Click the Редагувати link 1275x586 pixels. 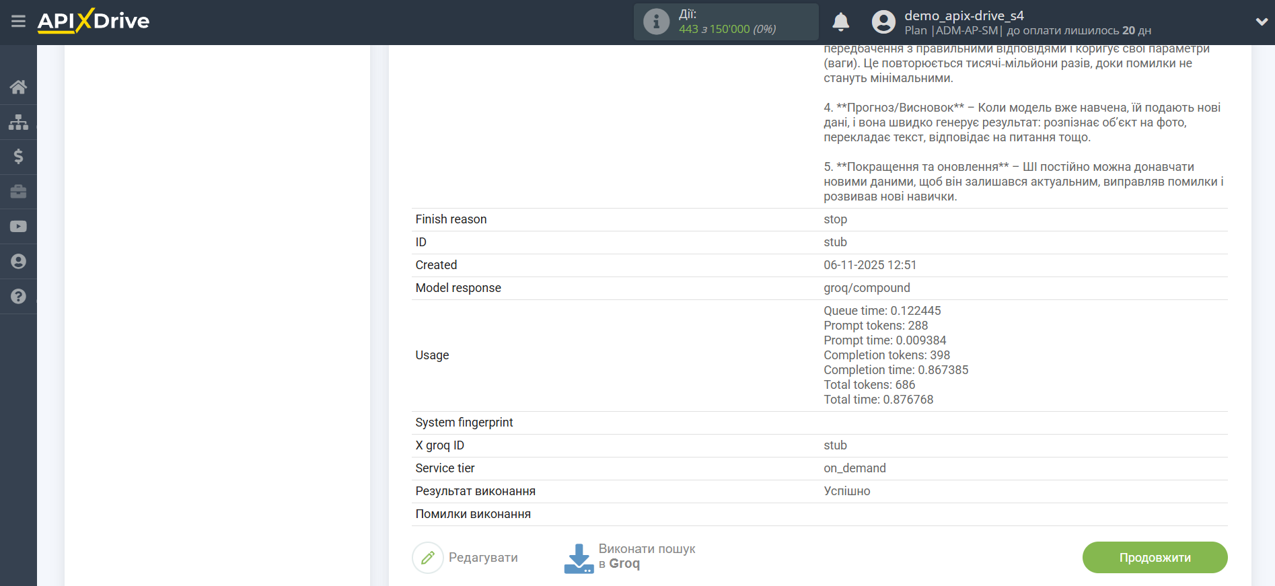click(x=483, y=558)
